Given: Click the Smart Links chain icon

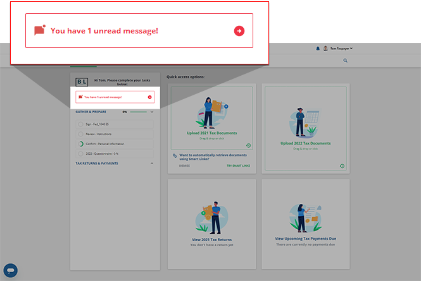Looking at the screenshot, I should (175, 155).
